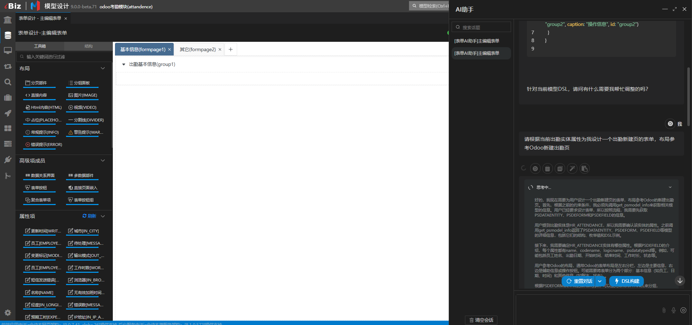Screen dimensions: 692x325
Task: Click the magic wand icon in AI message toolbar
Action: click(x=572, y=169)
